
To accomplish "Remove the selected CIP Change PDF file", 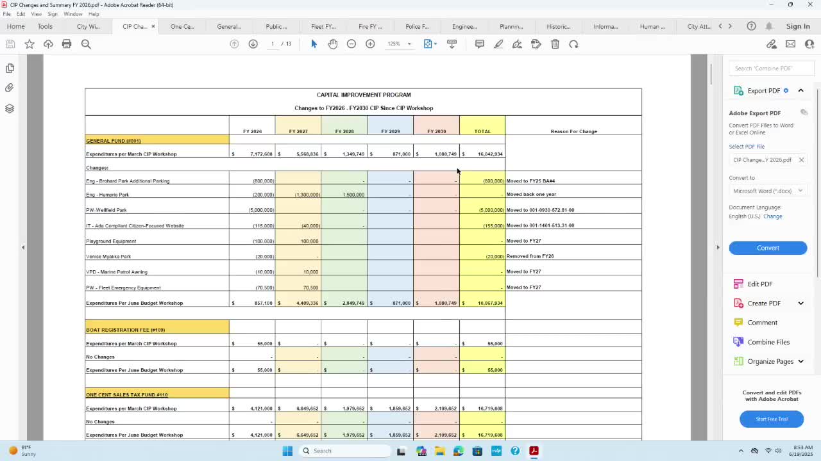I will coord(801,160).
